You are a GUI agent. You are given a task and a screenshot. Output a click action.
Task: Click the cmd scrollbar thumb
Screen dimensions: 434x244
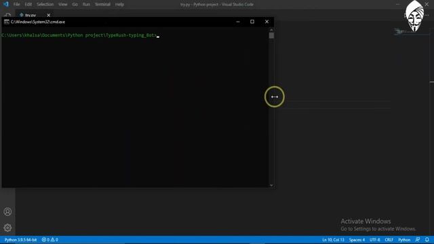click(x=271, y=35)
